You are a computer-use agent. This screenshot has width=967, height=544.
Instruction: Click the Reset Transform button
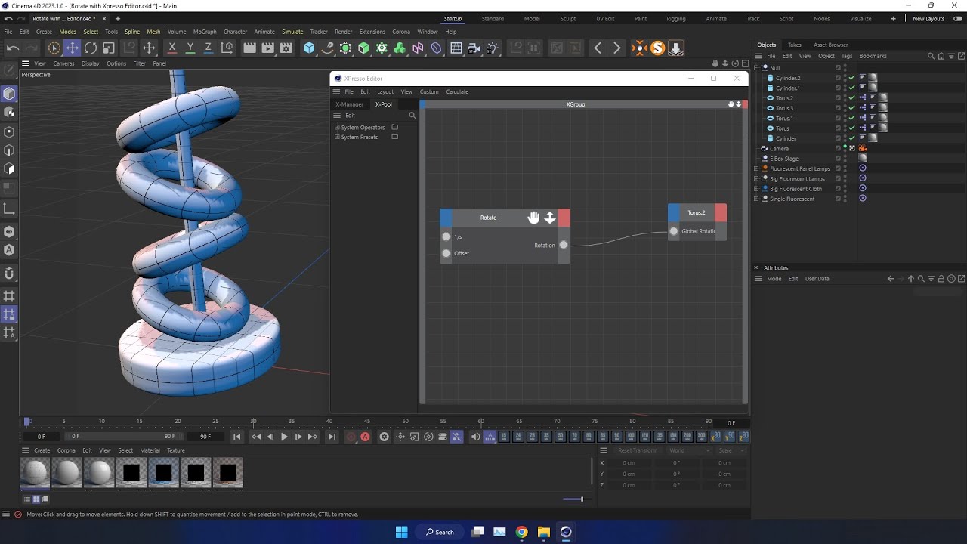[638, 450]
